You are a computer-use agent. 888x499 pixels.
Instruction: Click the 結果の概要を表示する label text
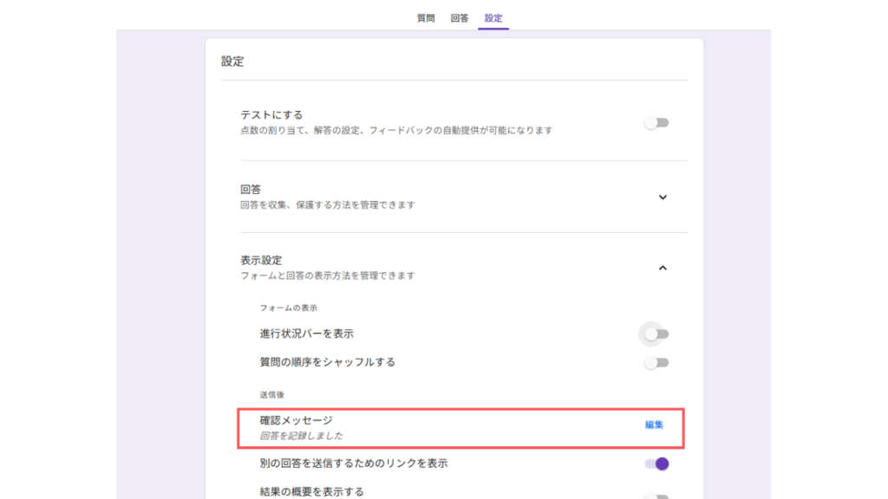[x=311, y=491]
